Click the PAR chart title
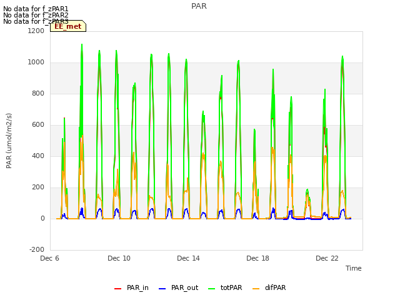The image size is (400, 300). [x=199, y=6]
